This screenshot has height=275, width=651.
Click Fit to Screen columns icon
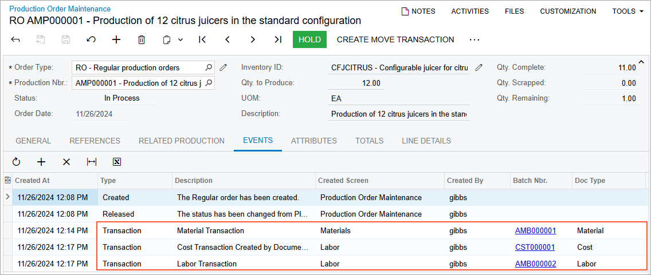(x=92, y=162)
